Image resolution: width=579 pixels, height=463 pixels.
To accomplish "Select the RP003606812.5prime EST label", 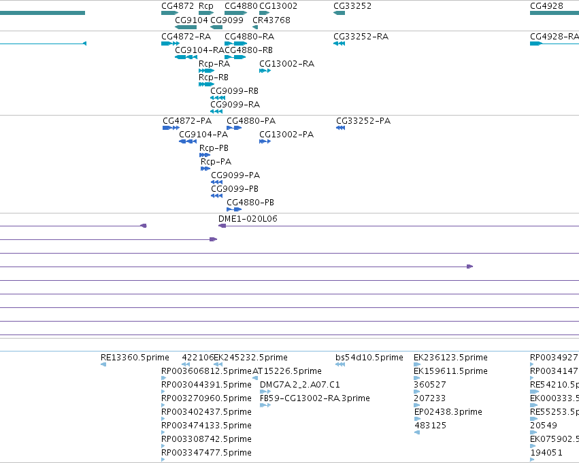I will click(206, 371).
